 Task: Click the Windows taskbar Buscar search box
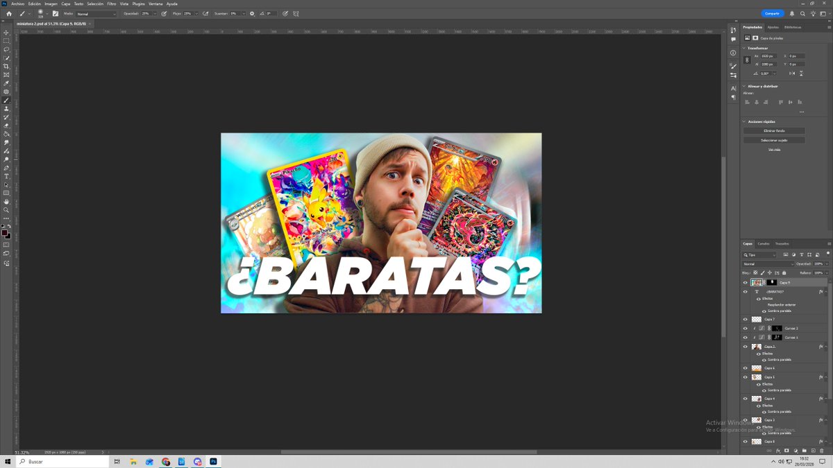coord(63,461)
